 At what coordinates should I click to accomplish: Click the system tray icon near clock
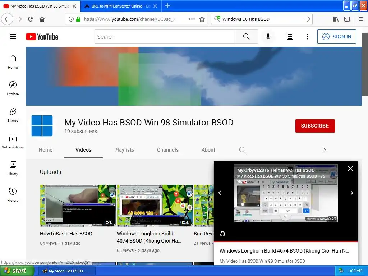tap(341, 271)
